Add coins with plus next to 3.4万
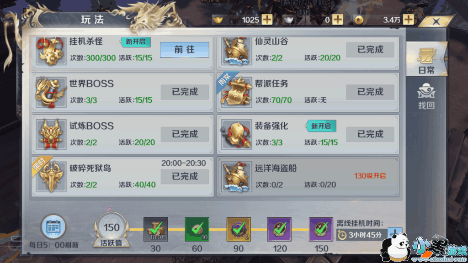 pyautogui.click(x=408, y=20)
